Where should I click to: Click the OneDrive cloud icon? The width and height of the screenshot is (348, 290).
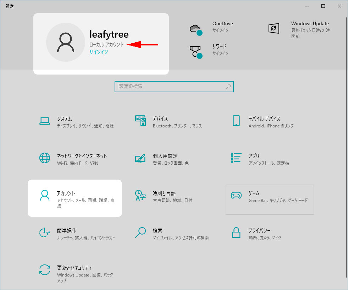pos(196,29)
